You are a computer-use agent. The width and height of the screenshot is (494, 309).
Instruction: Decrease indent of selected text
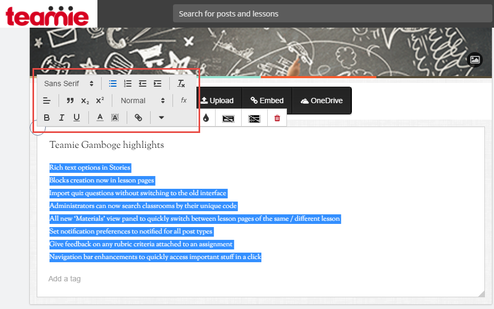143,83
